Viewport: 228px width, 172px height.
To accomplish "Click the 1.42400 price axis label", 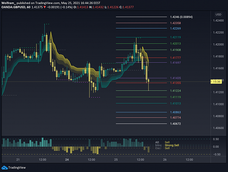I will (x=218, y=21).
